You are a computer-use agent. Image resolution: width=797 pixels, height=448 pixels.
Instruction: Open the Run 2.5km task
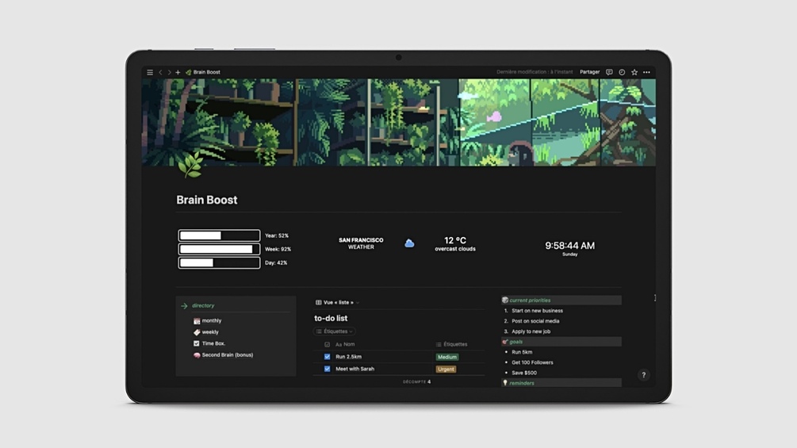pyautogui.click(x=349, y=357)
